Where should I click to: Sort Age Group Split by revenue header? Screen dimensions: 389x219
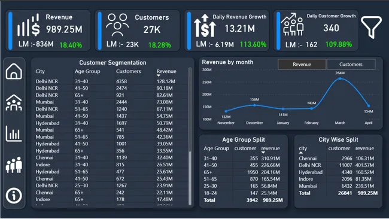pos(270,148)
